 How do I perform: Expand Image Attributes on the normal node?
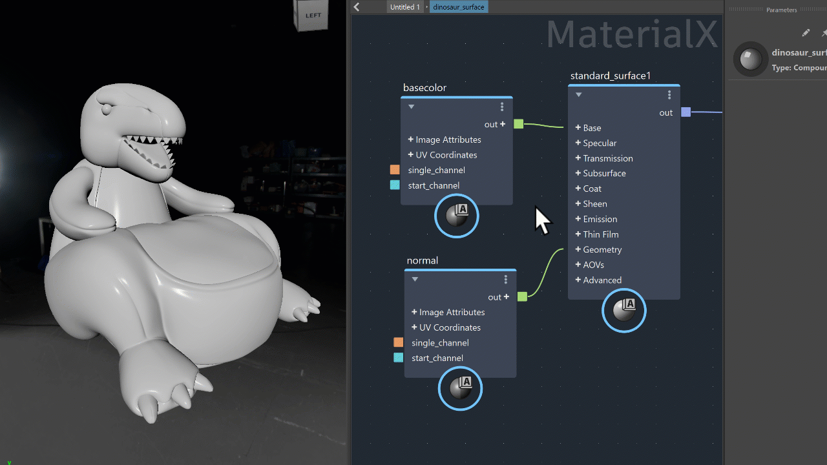coord(415,312)
